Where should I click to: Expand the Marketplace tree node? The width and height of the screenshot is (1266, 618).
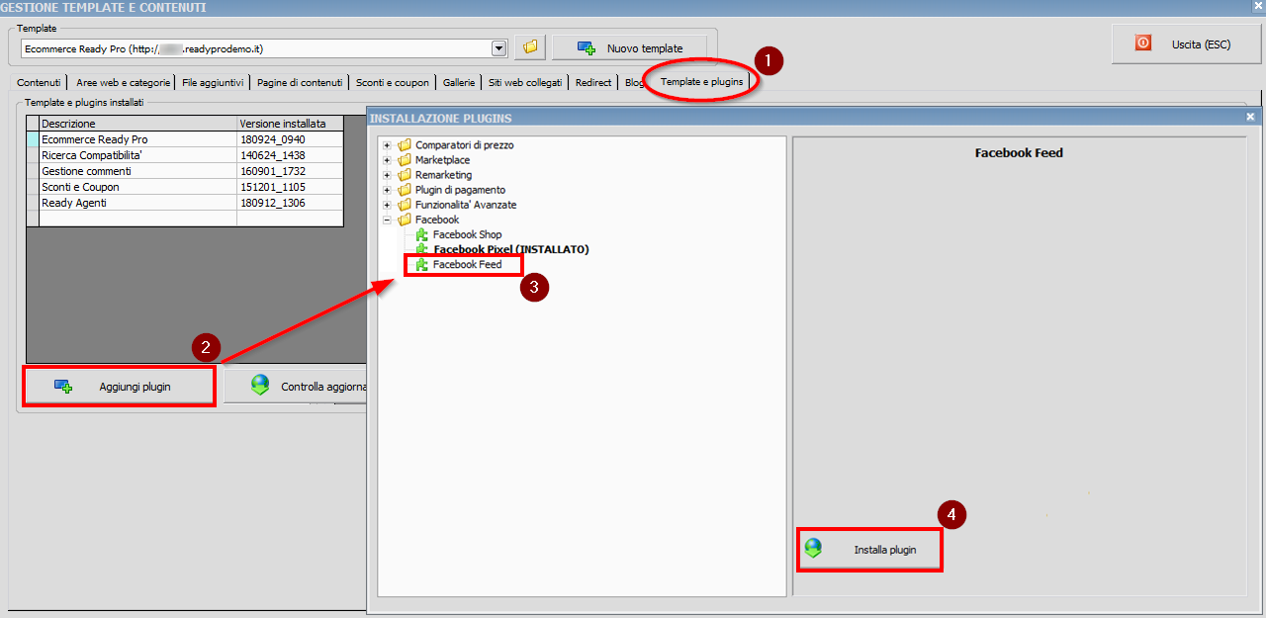tap(388, 160)
